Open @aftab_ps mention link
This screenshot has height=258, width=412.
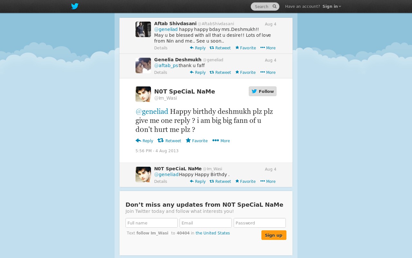click(x=166, y=65)
